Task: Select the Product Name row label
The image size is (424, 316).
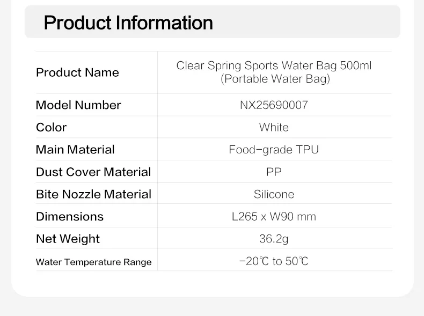Action: coord(77,72)
